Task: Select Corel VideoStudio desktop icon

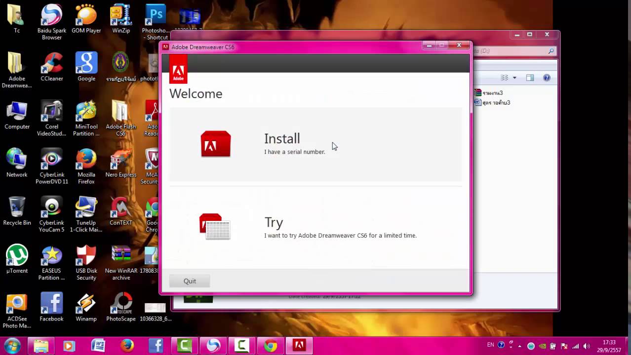Action: (51, 118)
